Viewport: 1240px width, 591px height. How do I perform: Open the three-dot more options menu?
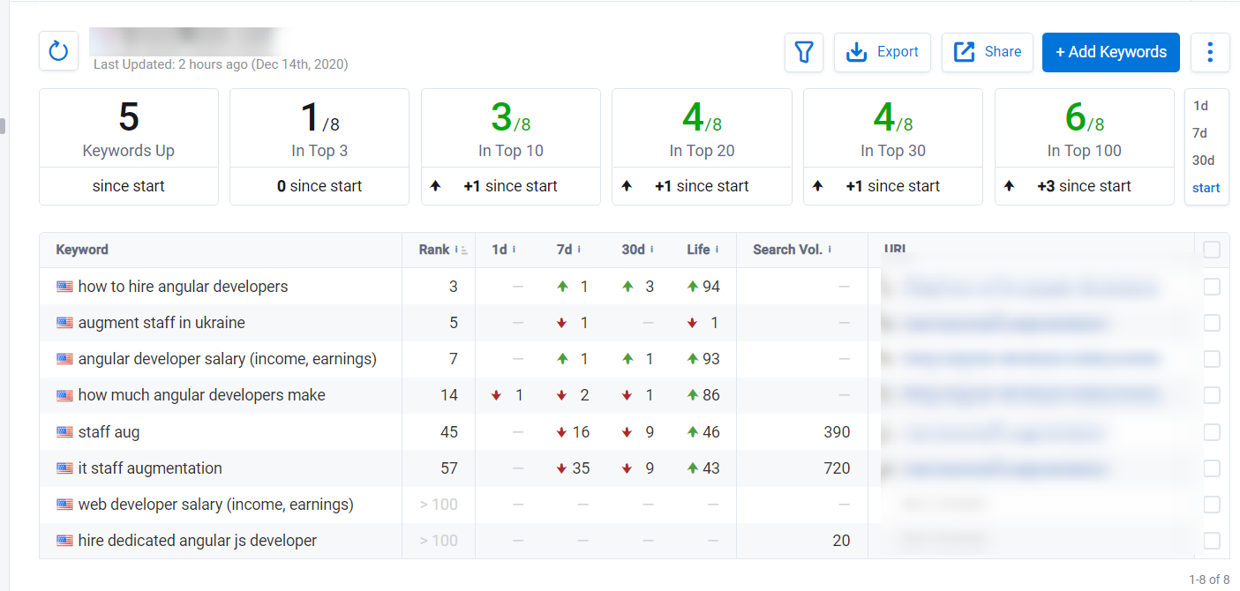point(1210,52)
